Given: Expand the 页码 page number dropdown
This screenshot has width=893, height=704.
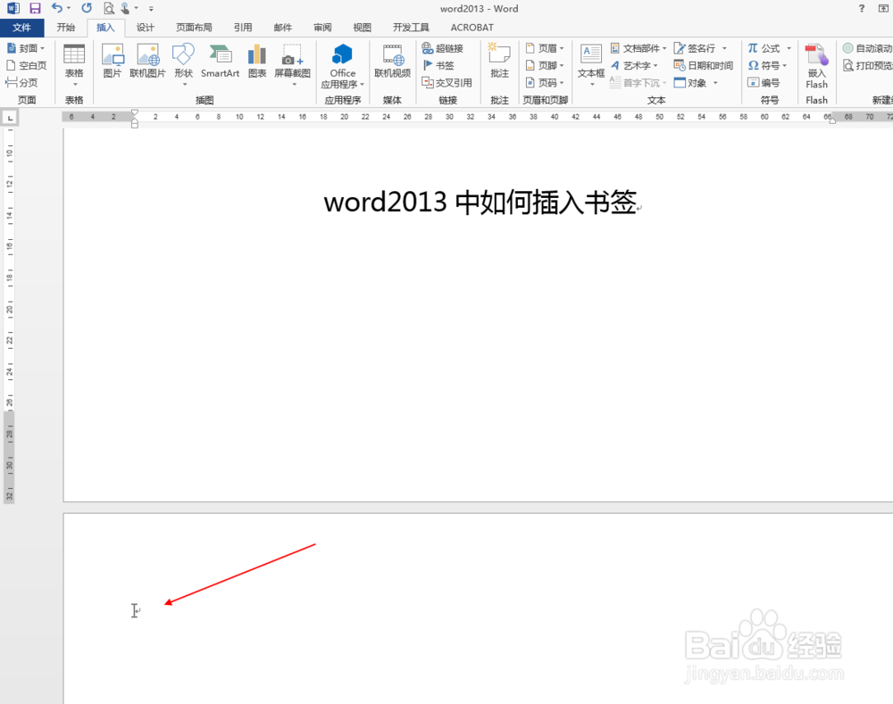Looking at the screenshot, I should click(562, 82).
